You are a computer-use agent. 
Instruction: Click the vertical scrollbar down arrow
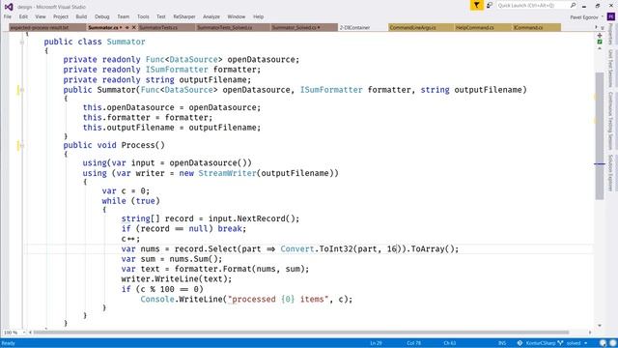click(x=600, y=326)
